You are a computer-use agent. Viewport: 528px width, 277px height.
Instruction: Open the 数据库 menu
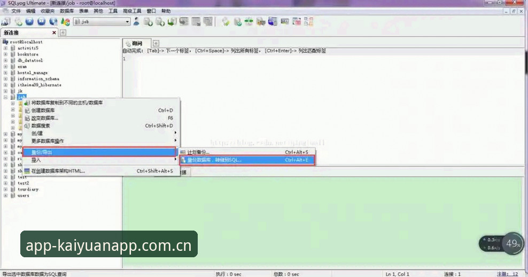click(67, 11)
